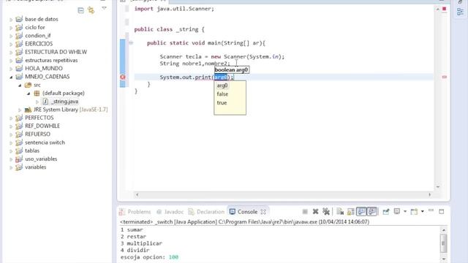This screenshot has height=263, width=468.
Task: Click red error square in overview ruler
Action: pos(444,9)
